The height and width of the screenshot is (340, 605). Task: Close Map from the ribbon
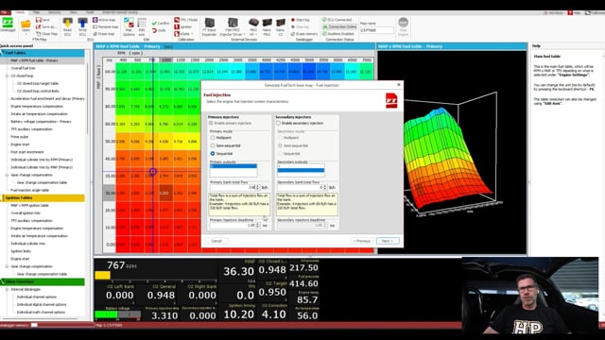pyautogui.click(x=46, y=34)
